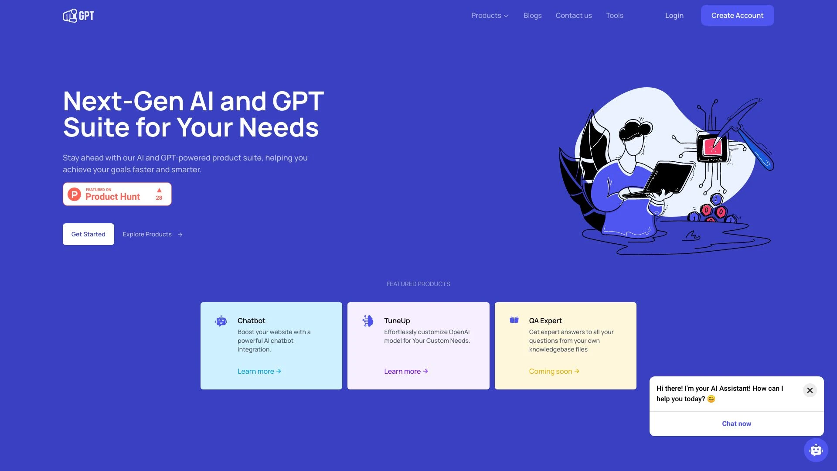837x471 pixels.
Task: Click the close button on chatbot popup
Action: pos(810,390)
